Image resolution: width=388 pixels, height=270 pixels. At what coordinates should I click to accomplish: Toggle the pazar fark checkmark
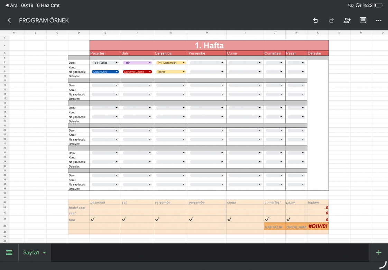[288, 219]
